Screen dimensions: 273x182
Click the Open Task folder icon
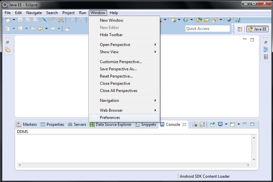207,20
